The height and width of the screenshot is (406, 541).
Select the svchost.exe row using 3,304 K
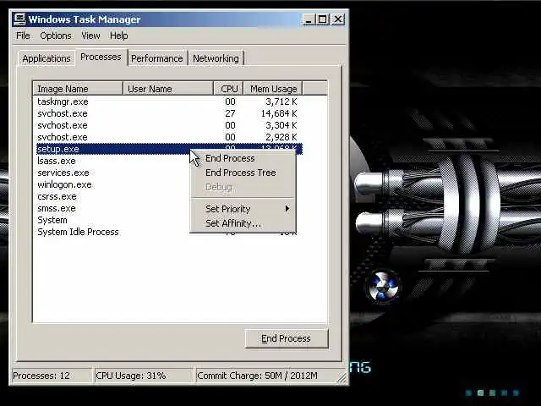click(169, 125)
